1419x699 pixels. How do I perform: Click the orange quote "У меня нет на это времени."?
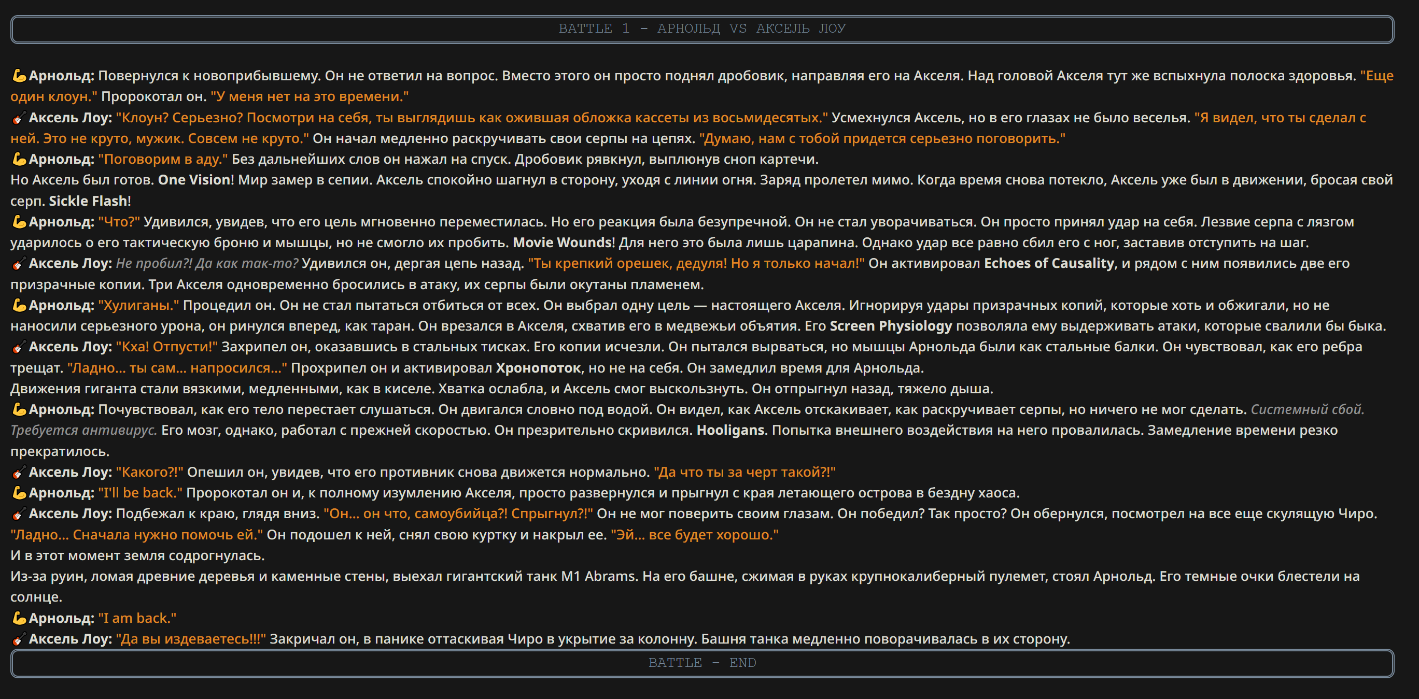(x=310, y=96)
